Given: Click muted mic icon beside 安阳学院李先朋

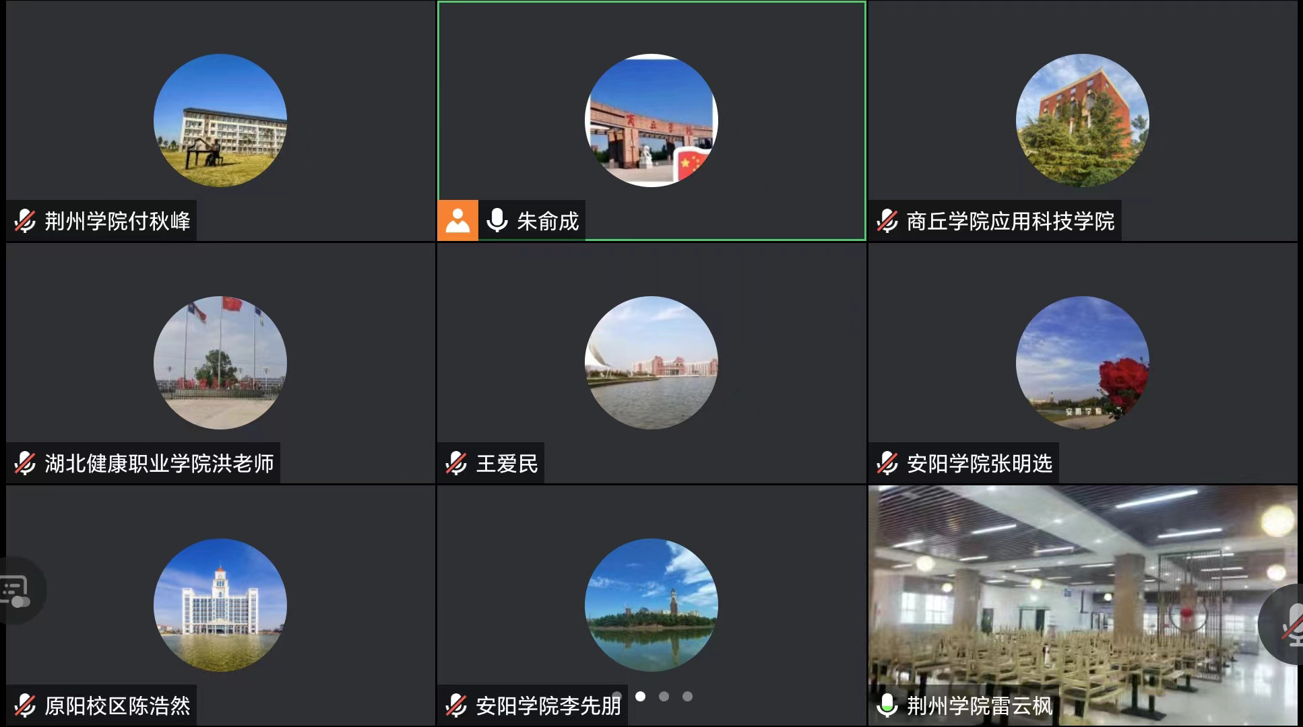Looking at the screenshot, I should click(x=456, y=705).
